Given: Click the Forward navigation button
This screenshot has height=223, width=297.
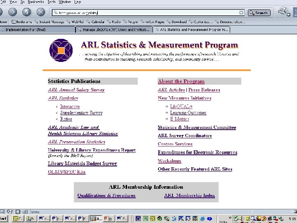Looking at the screenshot, I should coord(12,12).
